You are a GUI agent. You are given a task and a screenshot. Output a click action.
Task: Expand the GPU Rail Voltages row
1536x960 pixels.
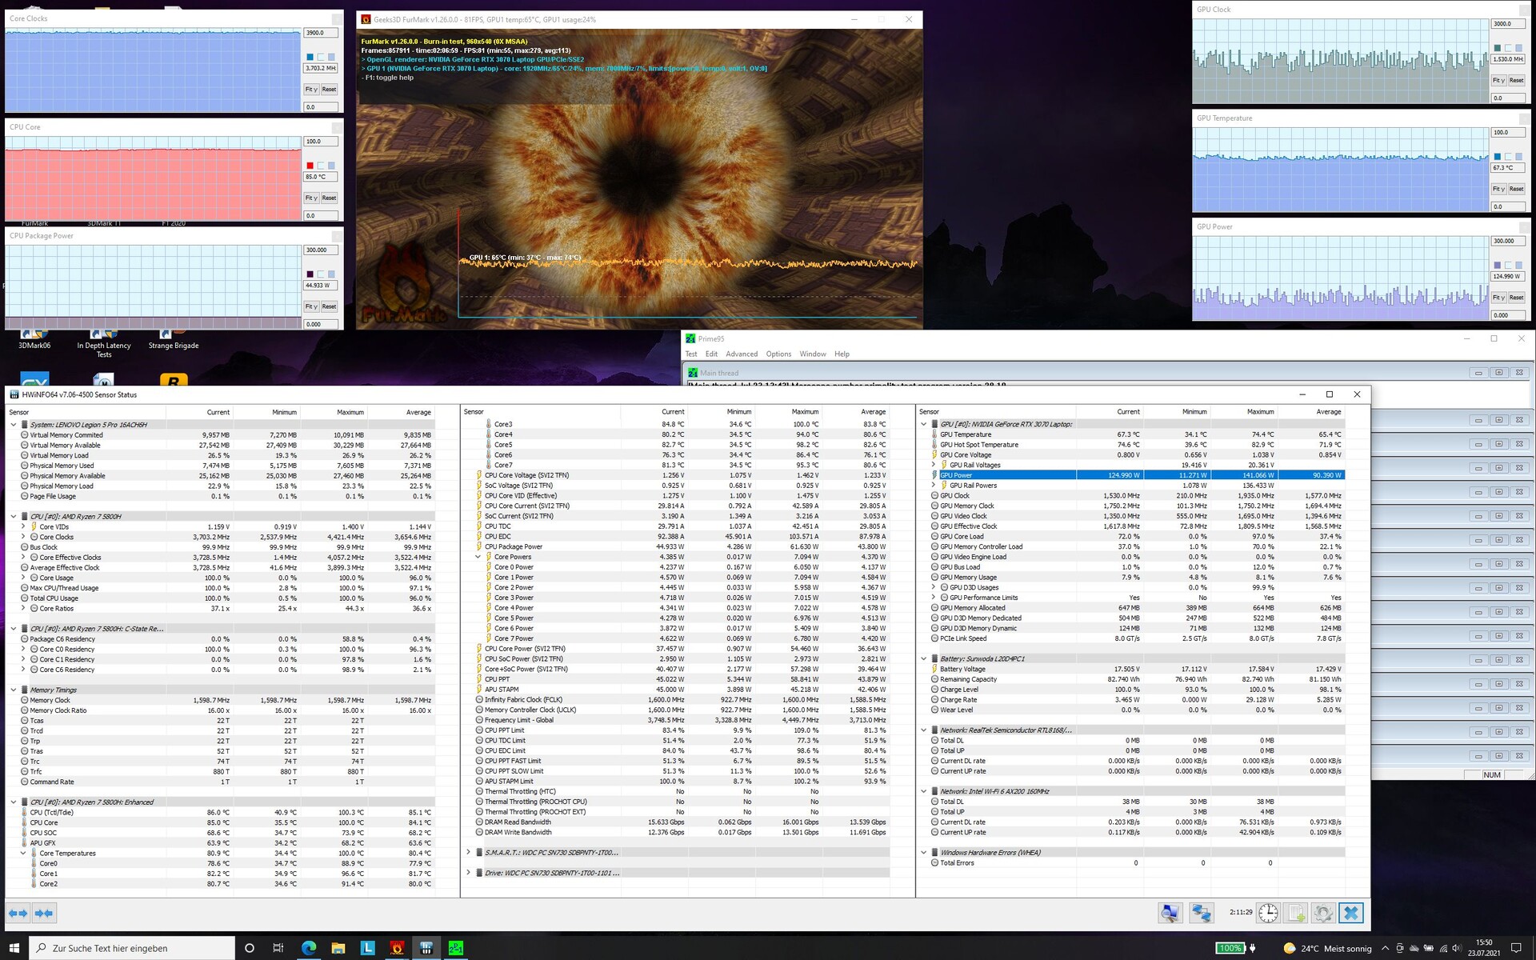(934, 465)
